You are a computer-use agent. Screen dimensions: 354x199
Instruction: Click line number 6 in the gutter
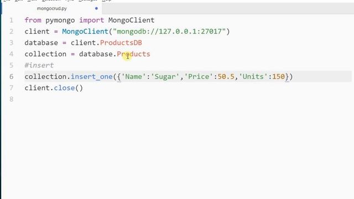[11, 77]
